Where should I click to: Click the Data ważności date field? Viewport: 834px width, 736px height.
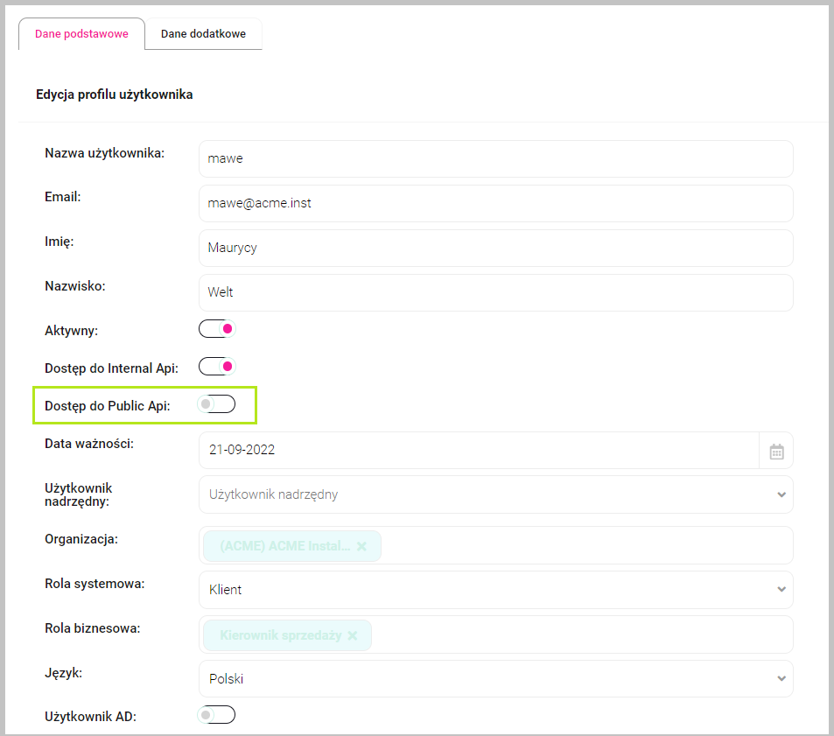478,452
